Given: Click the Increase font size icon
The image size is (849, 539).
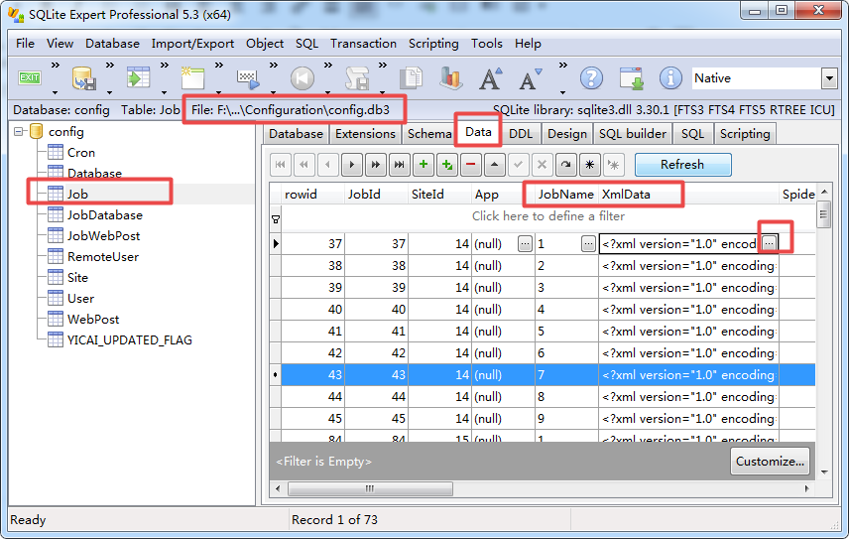Looking at the screenshot, I should pos(490,78).
